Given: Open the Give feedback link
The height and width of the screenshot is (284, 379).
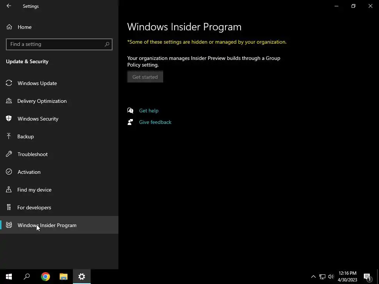Looking at the screenshot, I should 155,122.
